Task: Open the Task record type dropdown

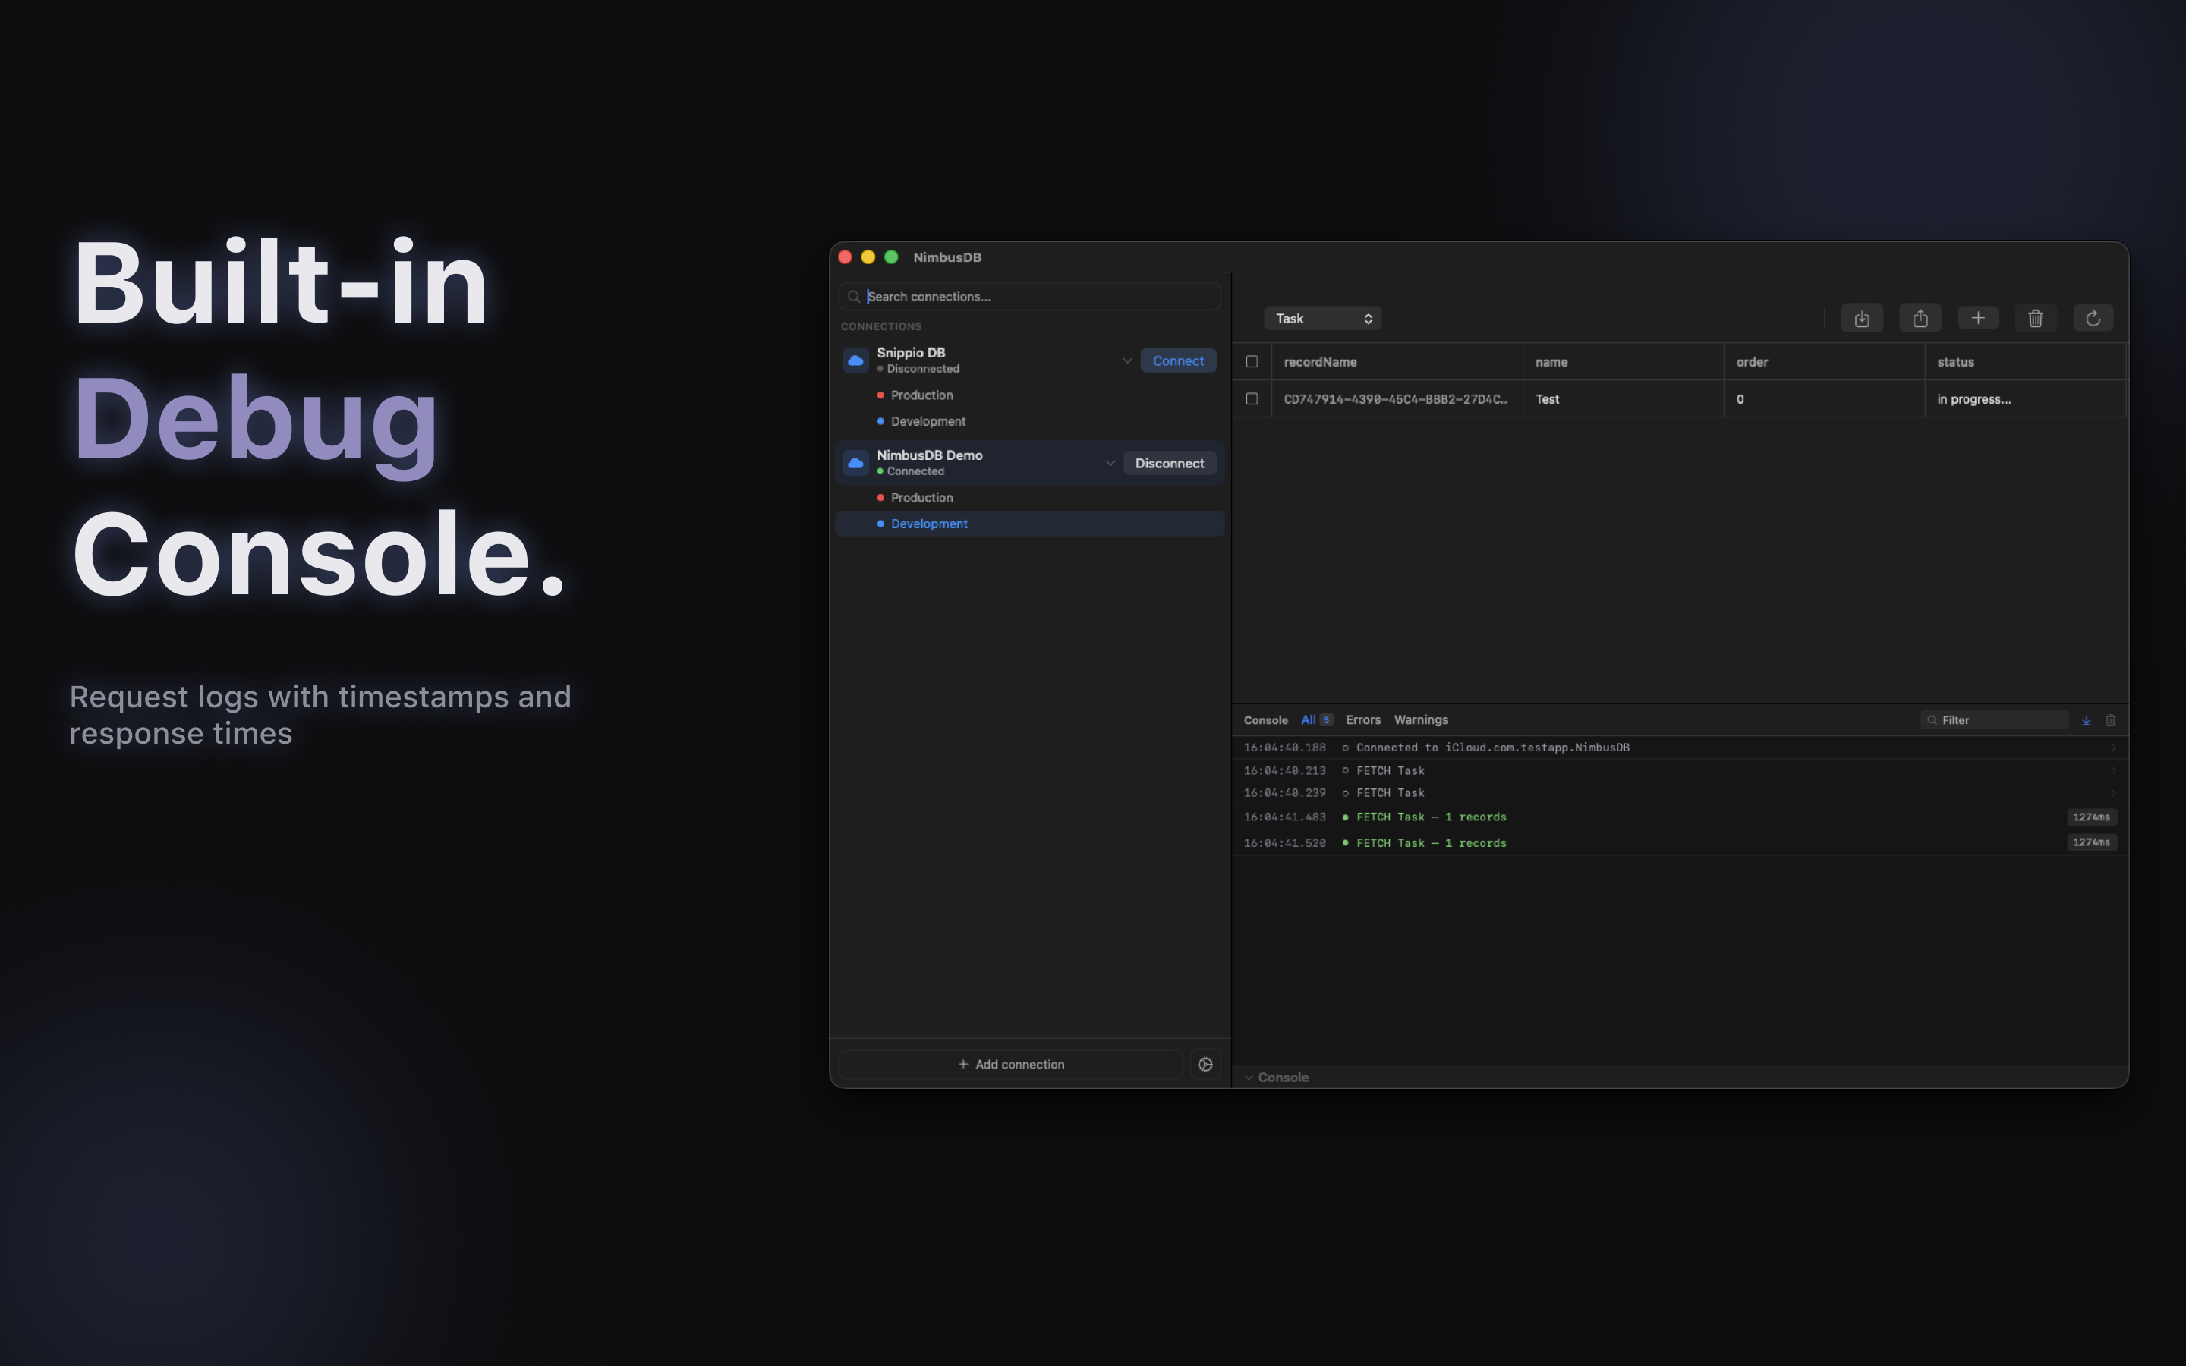Action: coord(1323,318)
